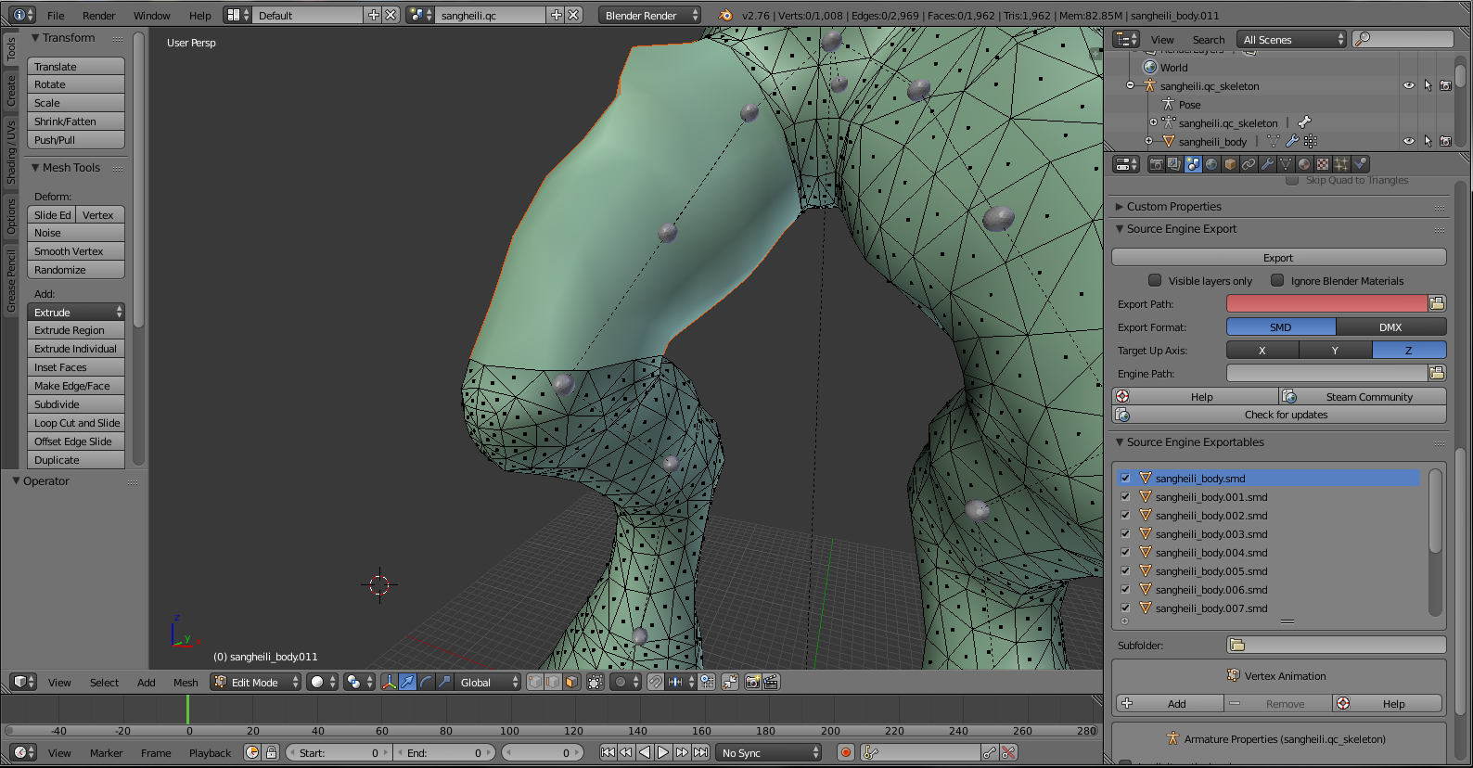Open the Render properties tab (camera icon)

coord(1156,164)
